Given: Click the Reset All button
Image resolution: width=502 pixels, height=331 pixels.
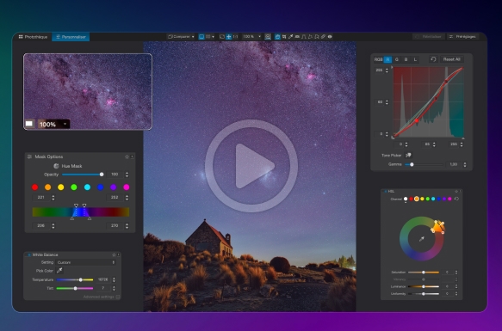Looking at the screenshot, I should 451,59.
